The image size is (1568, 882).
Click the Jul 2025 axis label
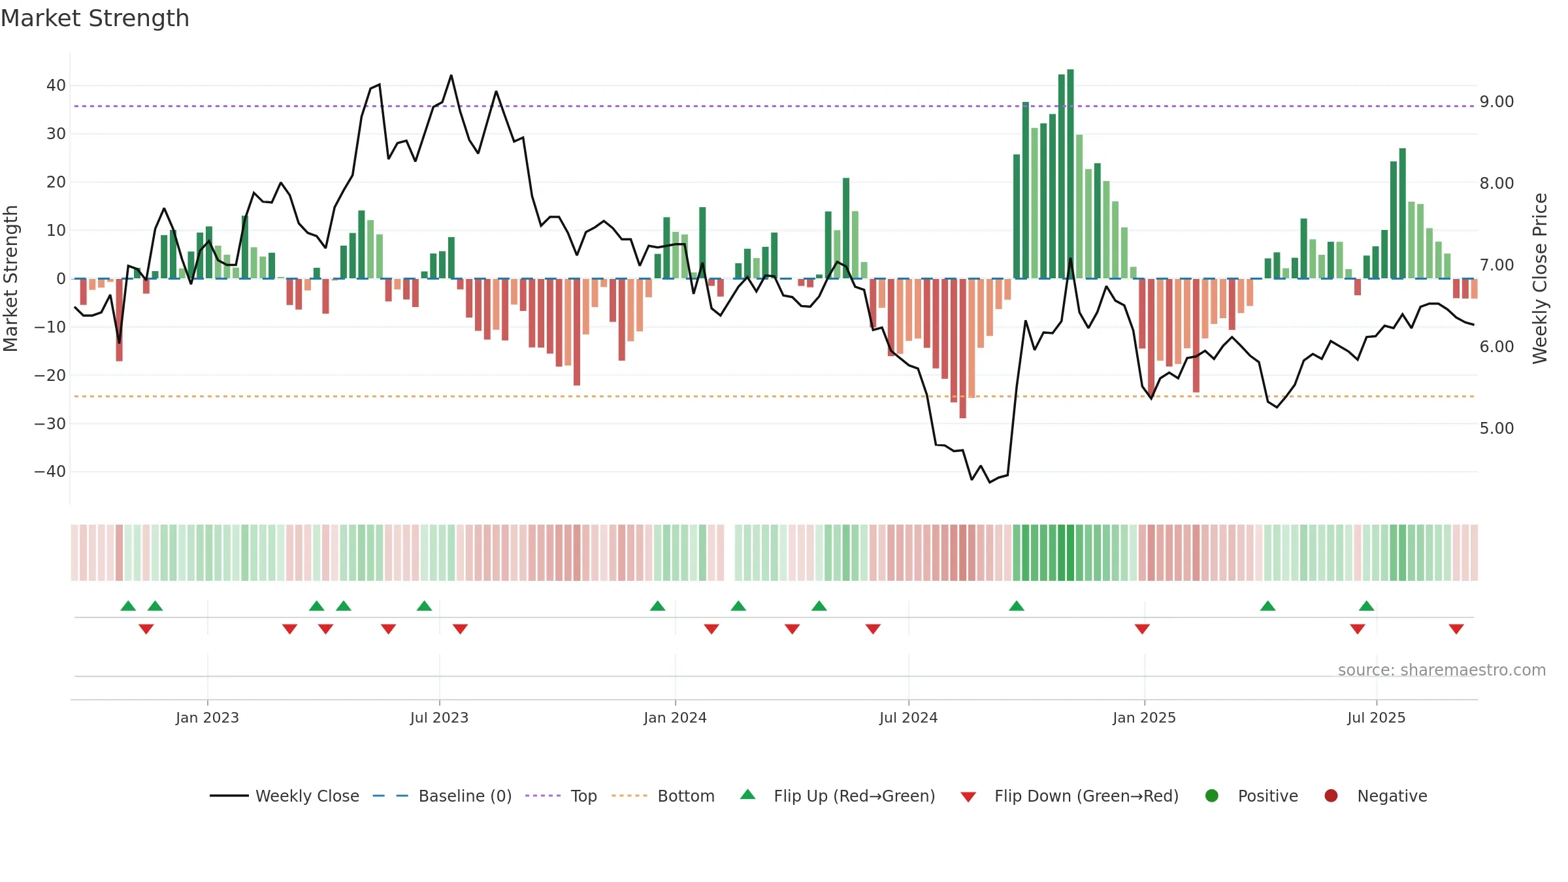click(x=1376, y=717)
